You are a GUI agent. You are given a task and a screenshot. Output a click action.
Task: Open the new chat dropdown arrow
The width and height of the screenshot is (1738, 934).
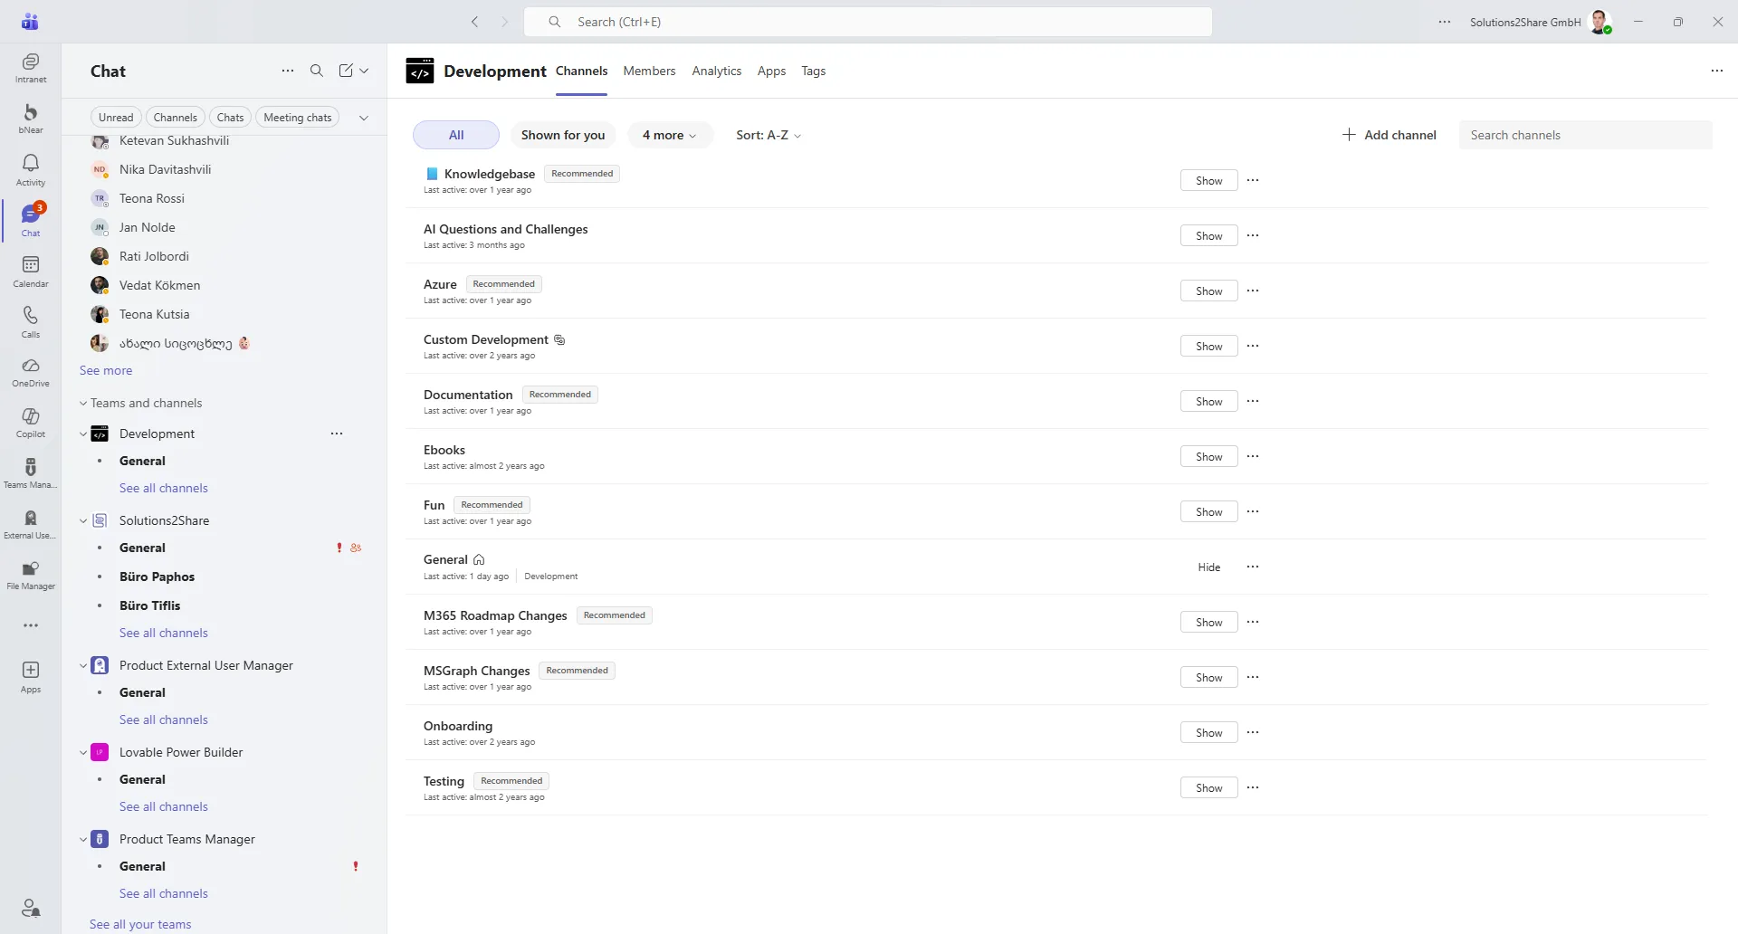365,71
